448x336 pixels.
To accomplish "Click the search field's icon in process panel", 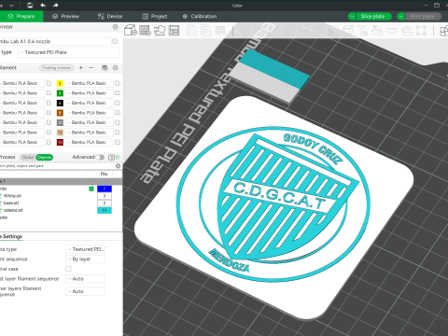I will coord(118,166).
